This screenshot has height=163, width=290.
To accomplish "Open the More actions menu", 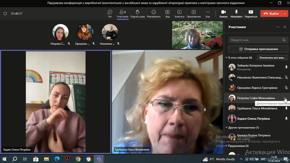I will point(208,14).
